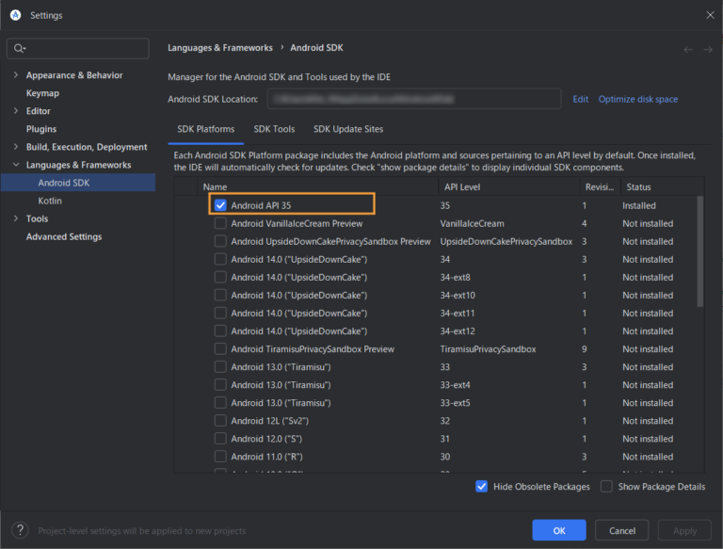Click the Optimize disk space link
The height and width of the screenshot is (549, 723).
(637, 99)
